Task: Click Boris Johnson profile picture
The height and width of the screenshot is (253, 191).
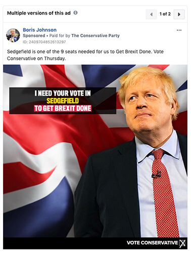Action: 13,35
